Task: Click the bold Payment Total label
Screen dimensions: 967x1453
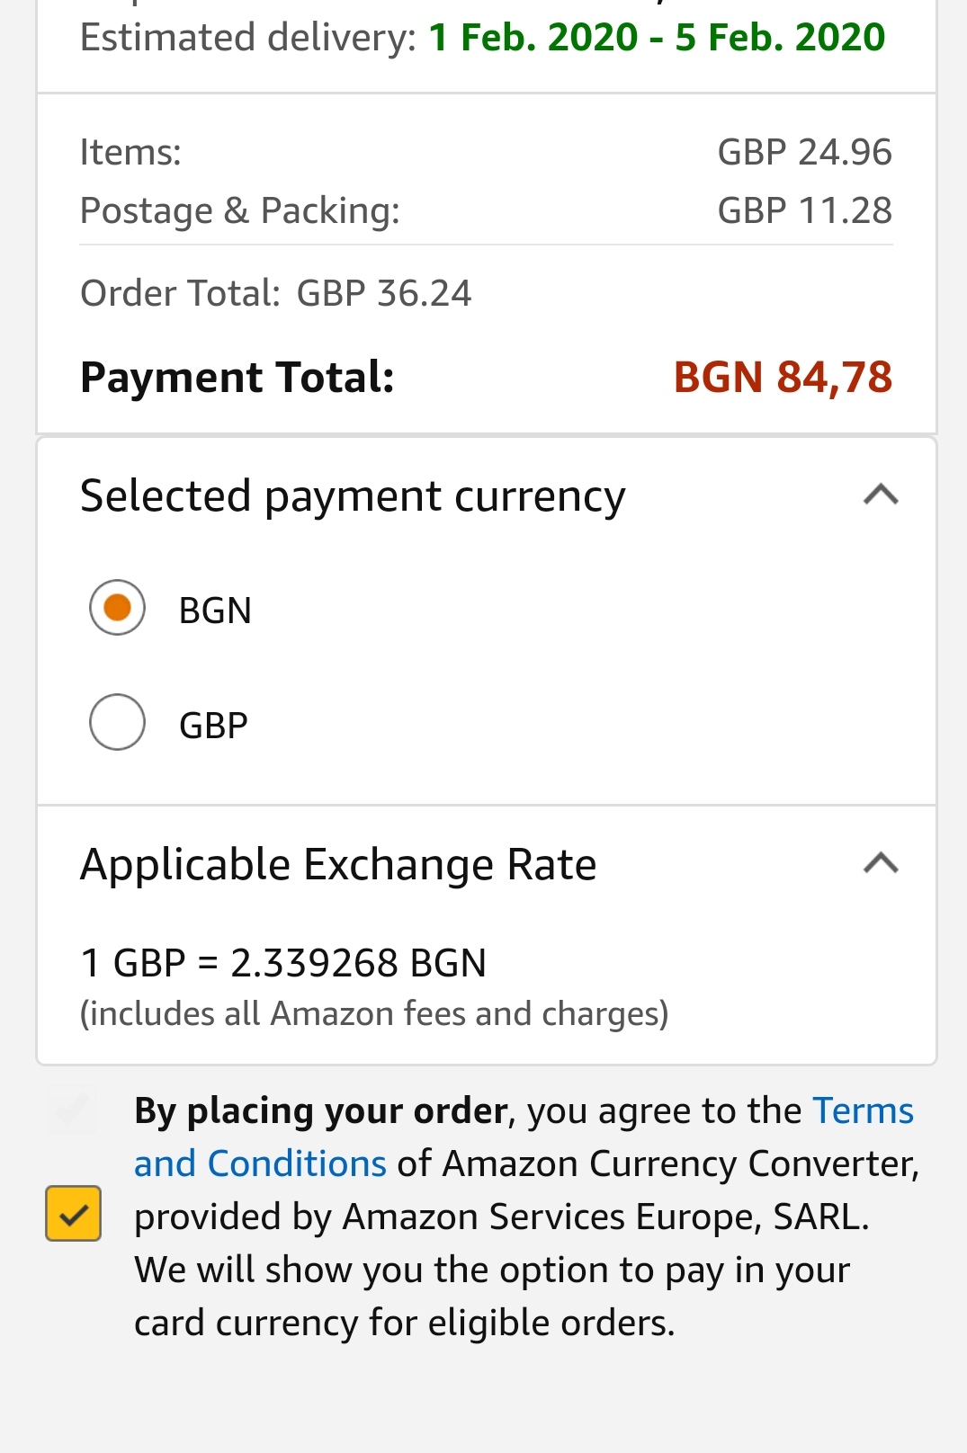Action: 237,377
